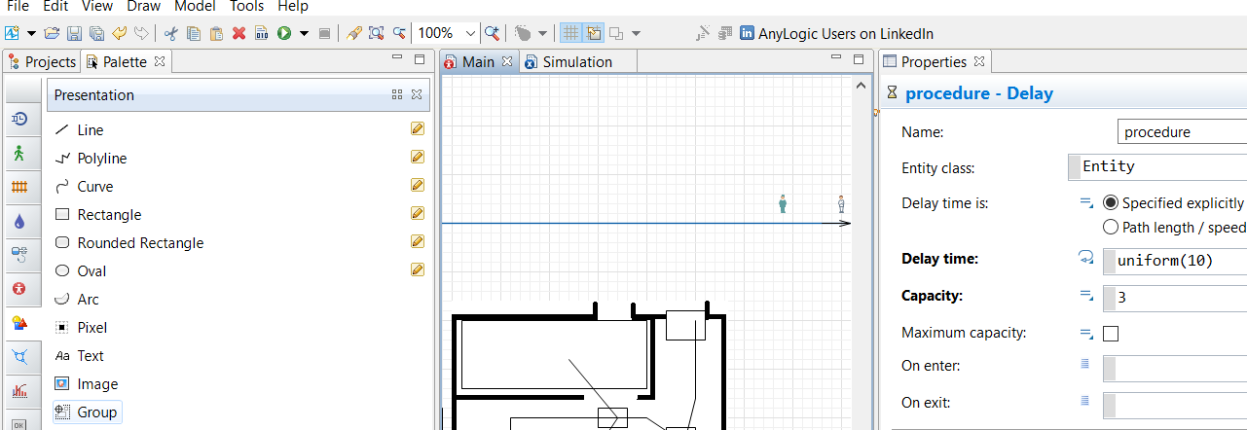Screen dimensions: 1247x430
Task: Toggle the grid display toolbar button
Action: (569, 33)
